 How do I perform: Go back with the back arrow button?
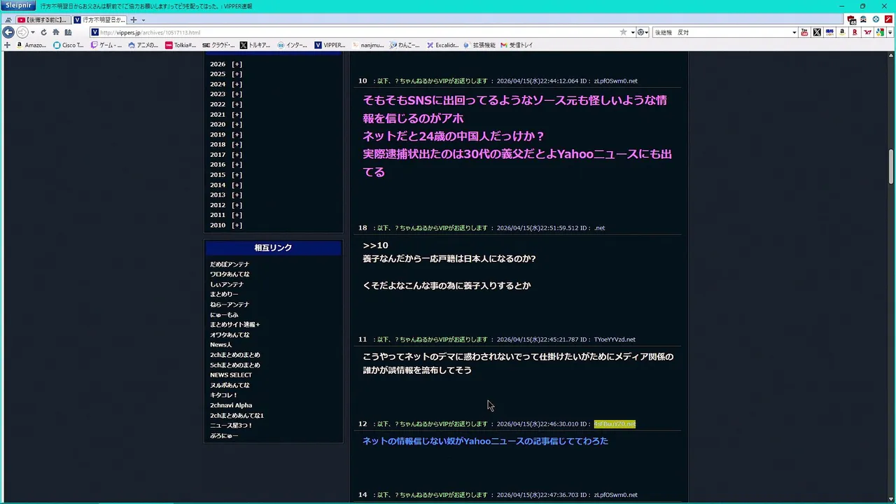point(8,32)
